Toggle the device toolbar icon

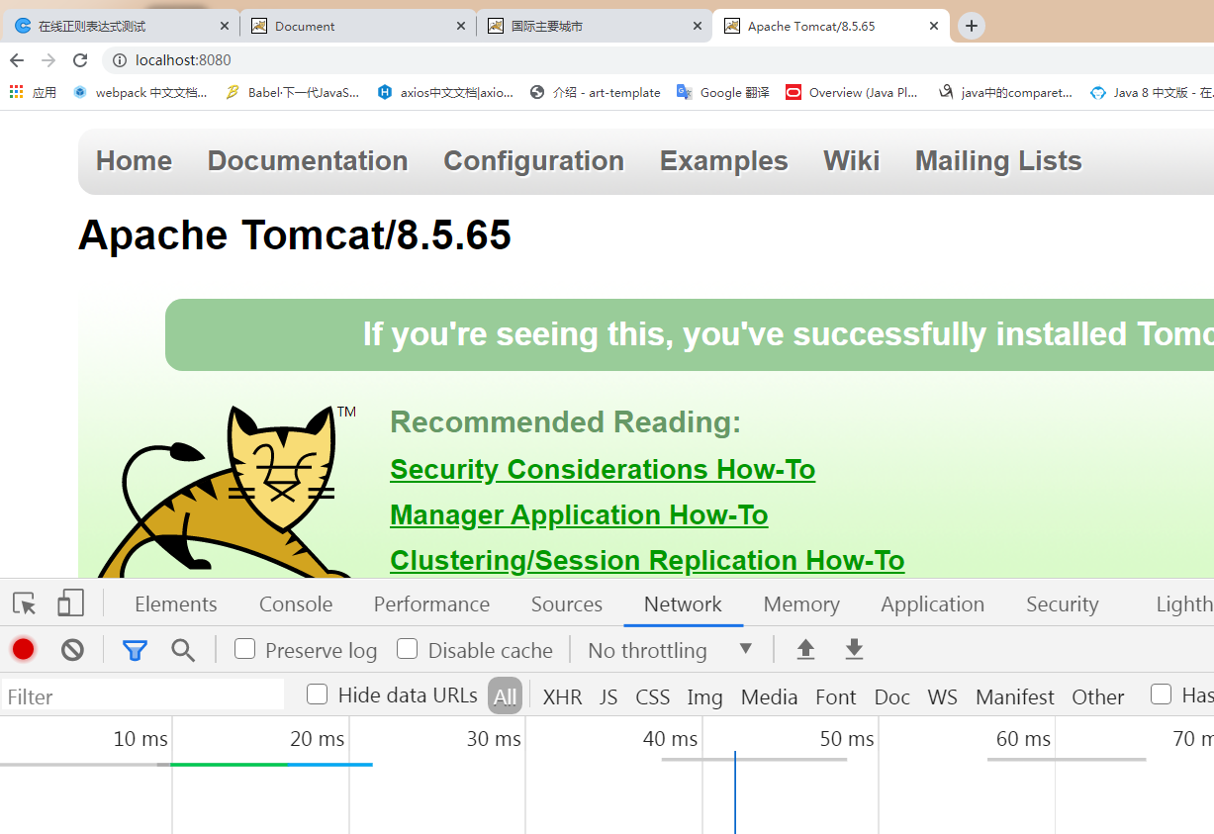click(70, 603)
